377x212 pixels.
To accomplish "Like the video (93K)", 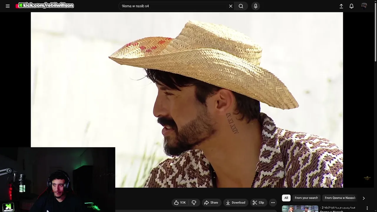I will coord(180,203).
